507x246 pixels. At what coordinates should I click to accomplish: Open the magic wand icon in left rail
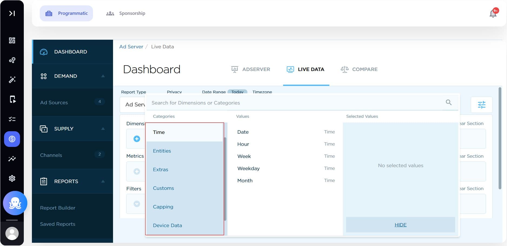coord(12,79)
